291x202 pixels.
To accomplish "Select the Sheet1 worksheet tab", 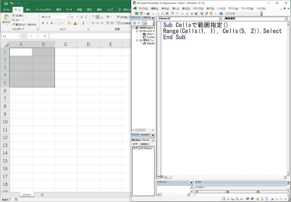I will tap(27, 195).
